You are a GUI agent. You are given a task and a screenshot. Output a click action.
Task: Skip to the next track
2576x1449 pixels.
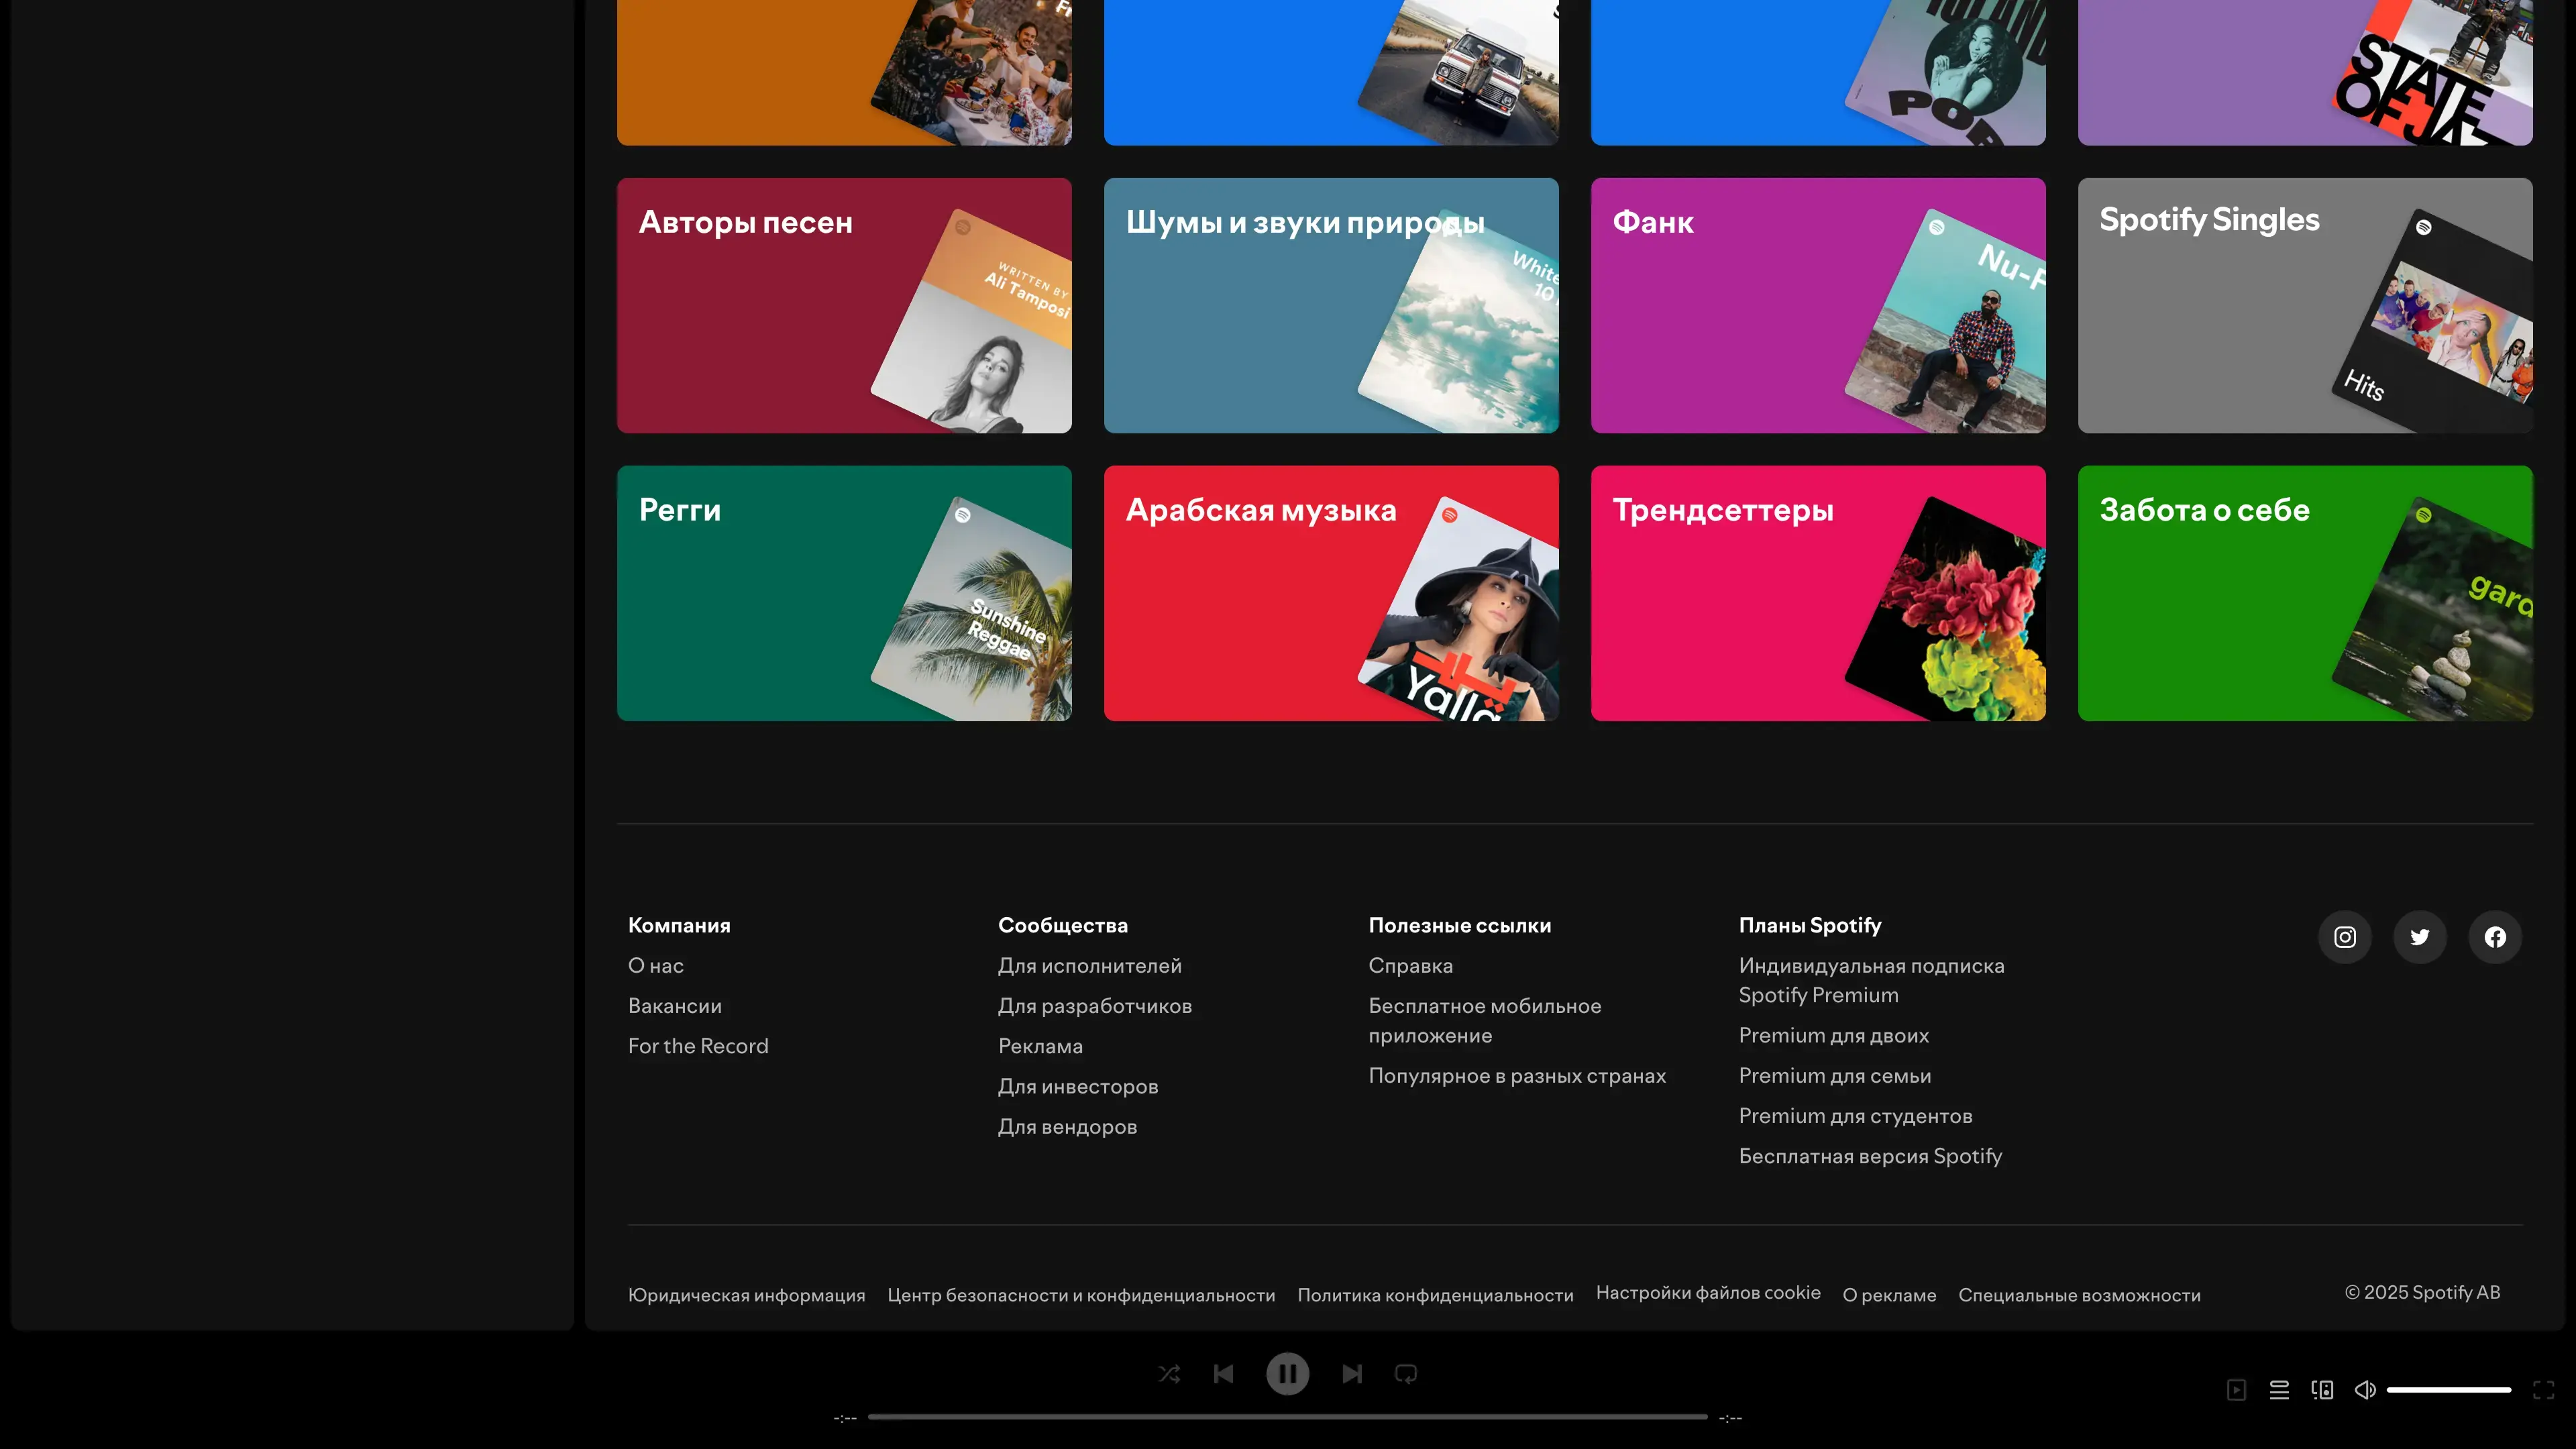tap(1352, 1374)
